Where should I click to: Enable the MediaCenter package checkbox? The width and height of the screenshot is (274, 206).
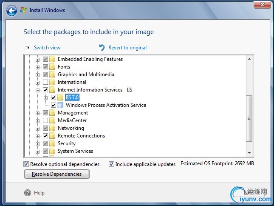click(x=45, y=120)
